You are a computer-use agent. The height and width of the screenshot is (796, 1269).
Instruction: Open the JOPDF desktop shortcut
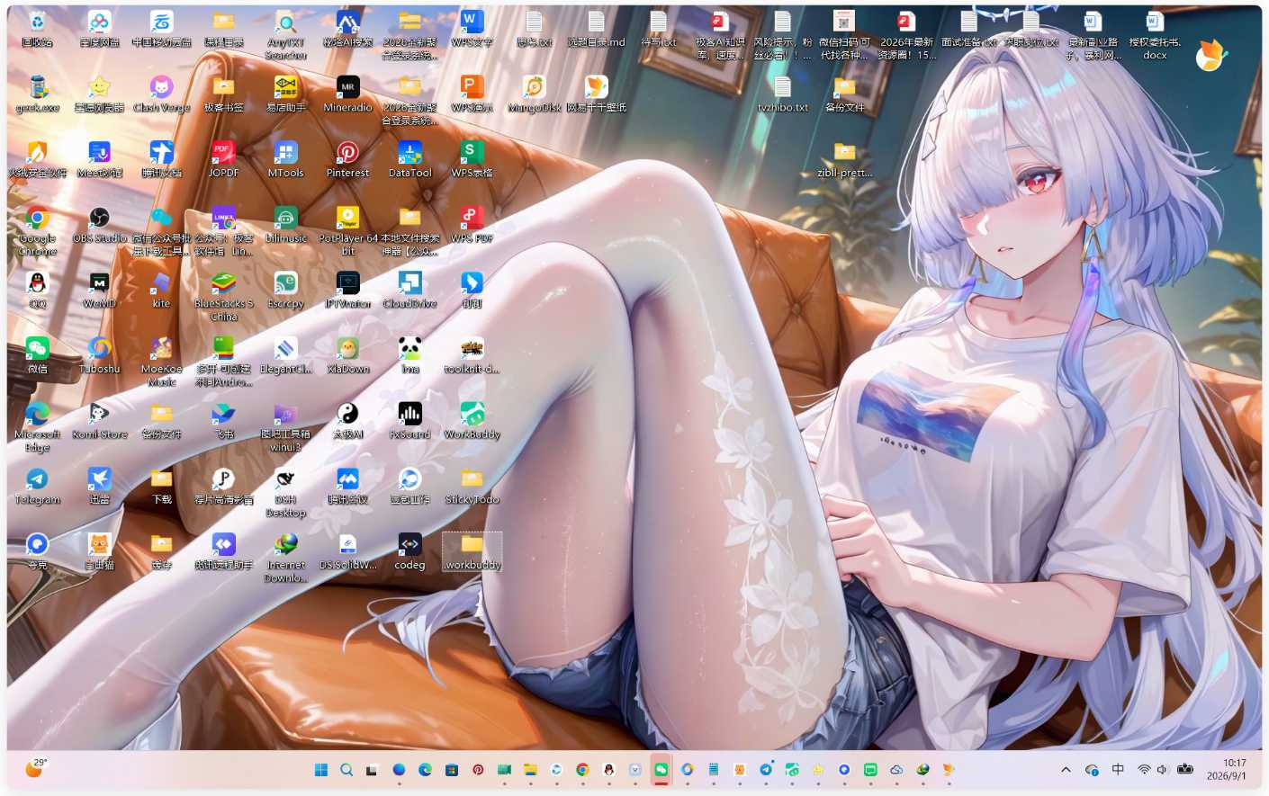223,160
